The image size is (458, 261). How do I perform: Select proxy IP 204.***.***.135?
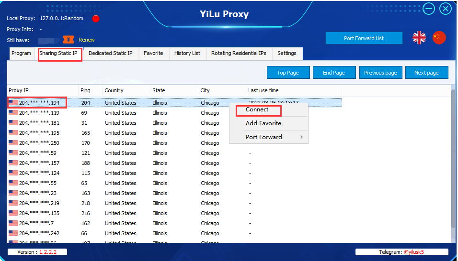(x=39, y=213)
